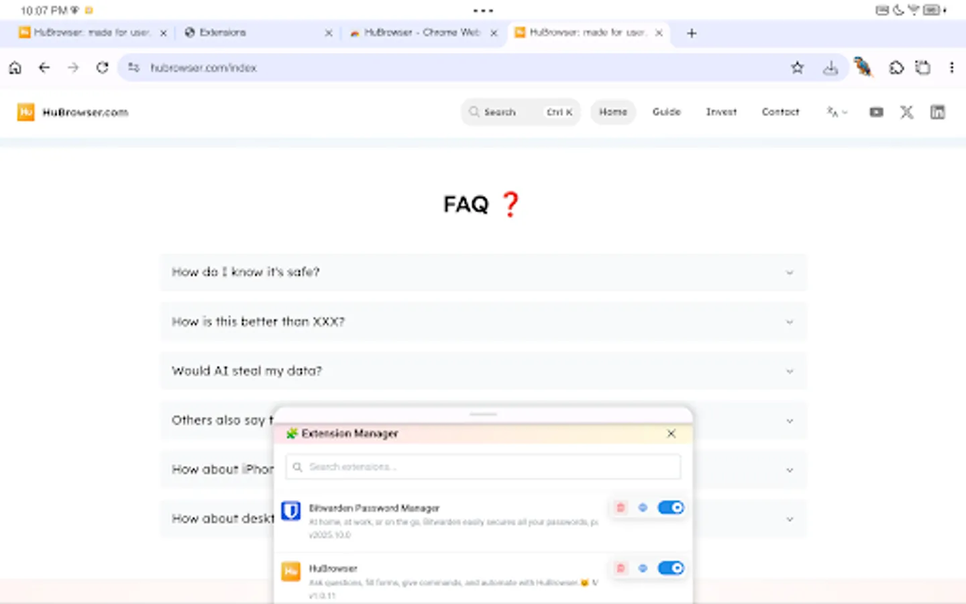Open the LinkedIn icon in the navbar
The width and height of the screenshot is (966, 604).
coord(937,112)
